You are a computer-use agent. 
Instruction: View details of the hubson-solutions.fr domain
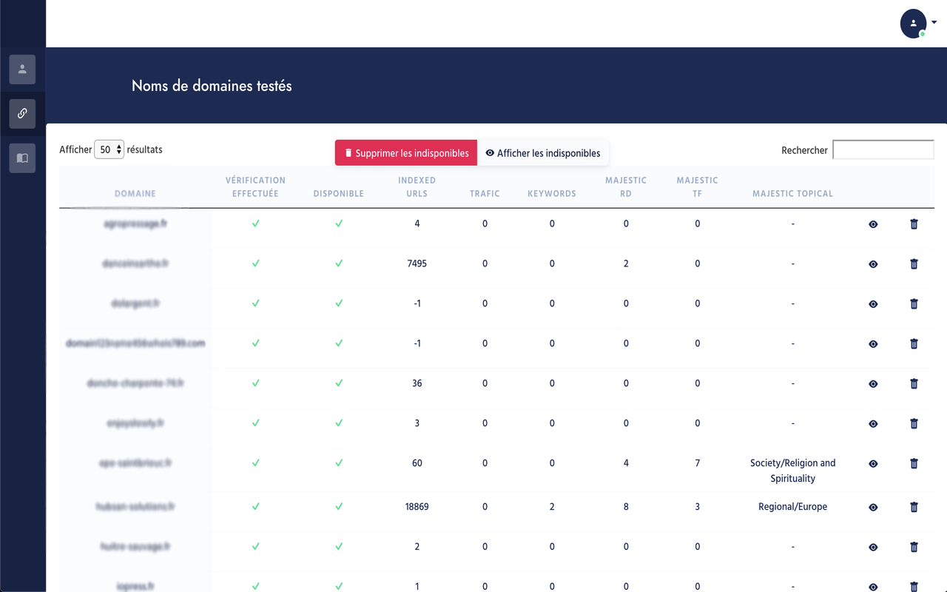point(872,507)
